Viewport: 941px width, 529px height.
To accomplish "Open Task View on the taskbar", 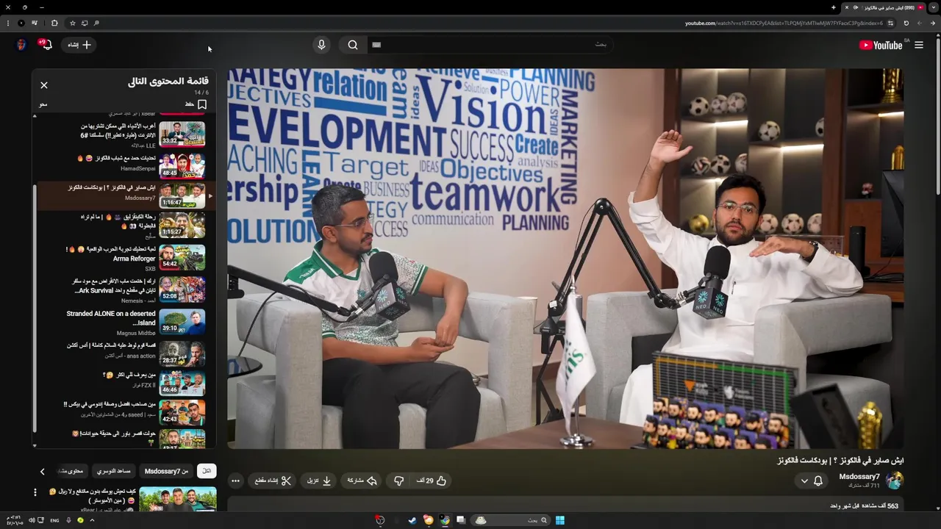I will coord(460,520).
